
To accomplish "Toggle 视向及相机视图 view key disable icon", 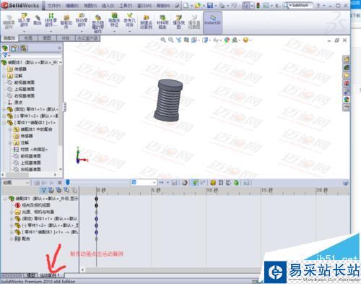I will point(17,205).
